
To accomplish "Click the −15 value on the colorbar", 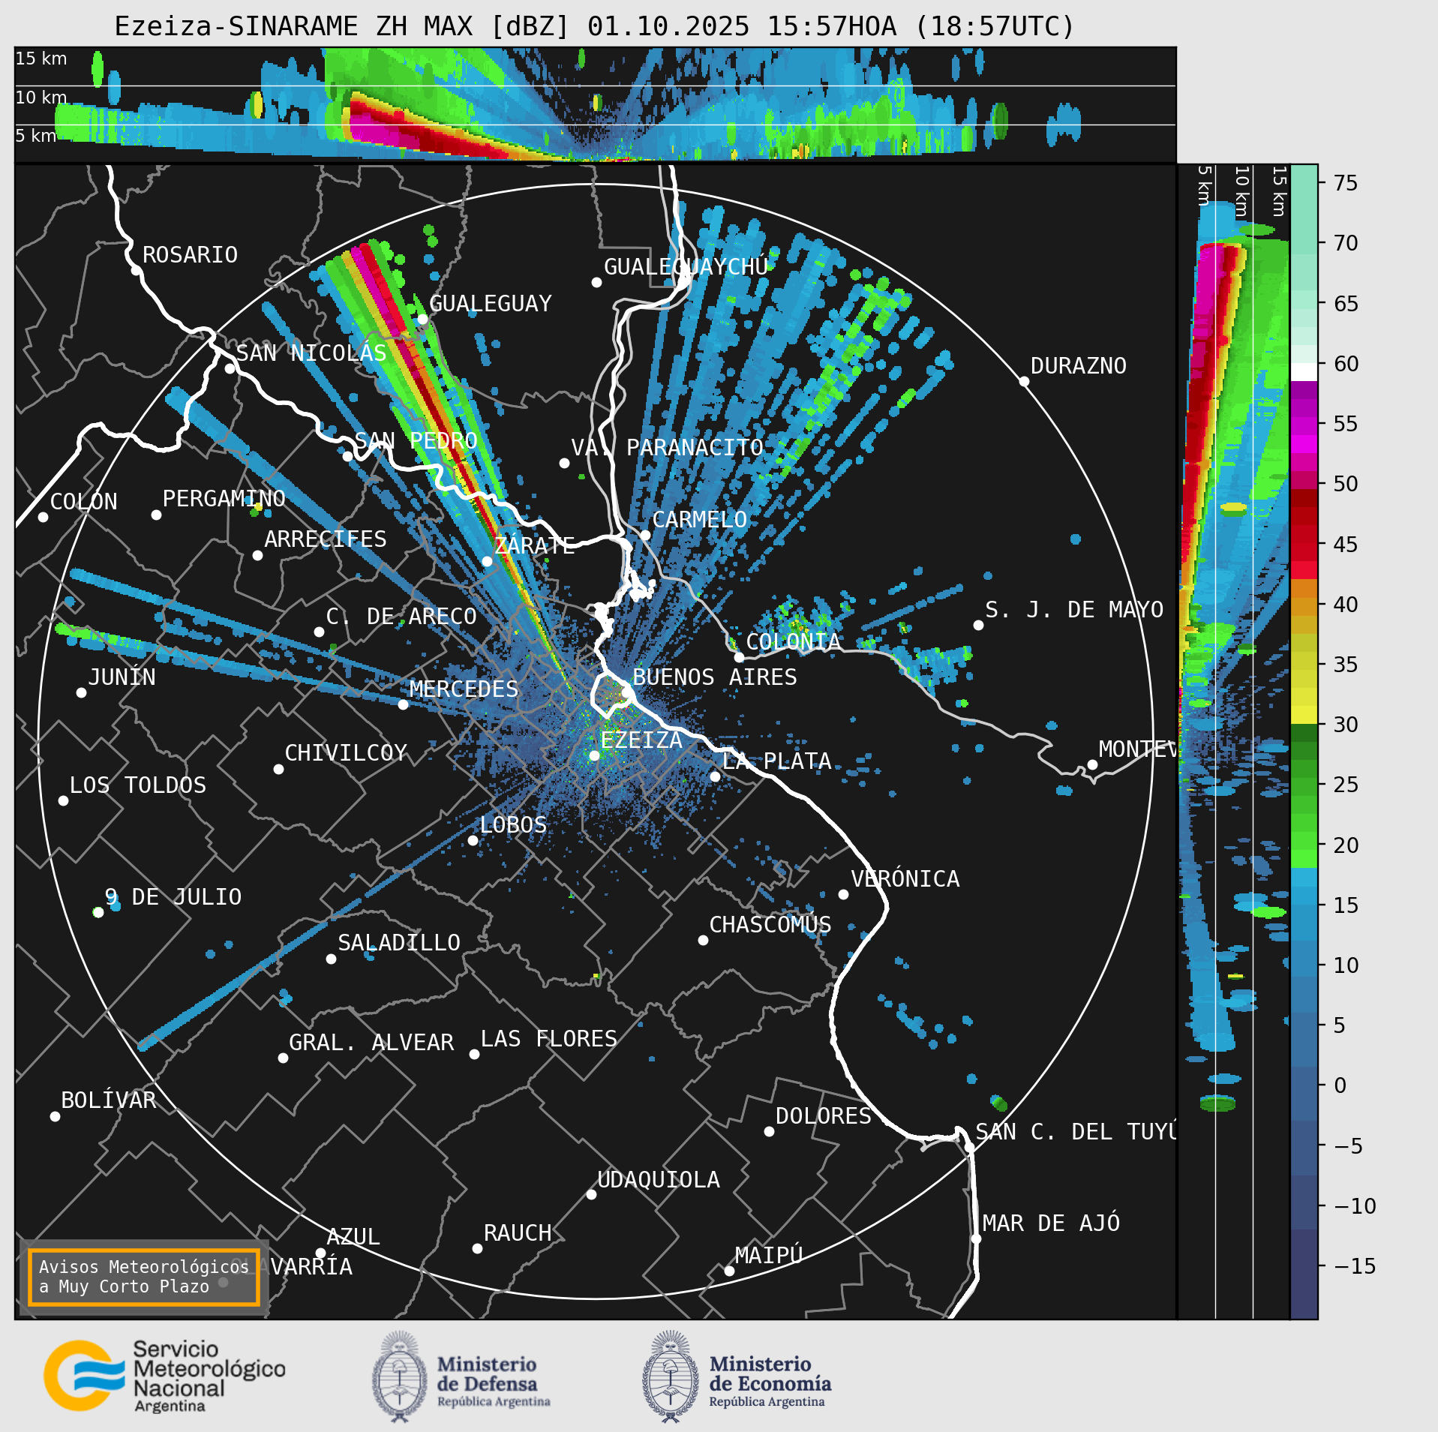I will coord(1355,1266).
